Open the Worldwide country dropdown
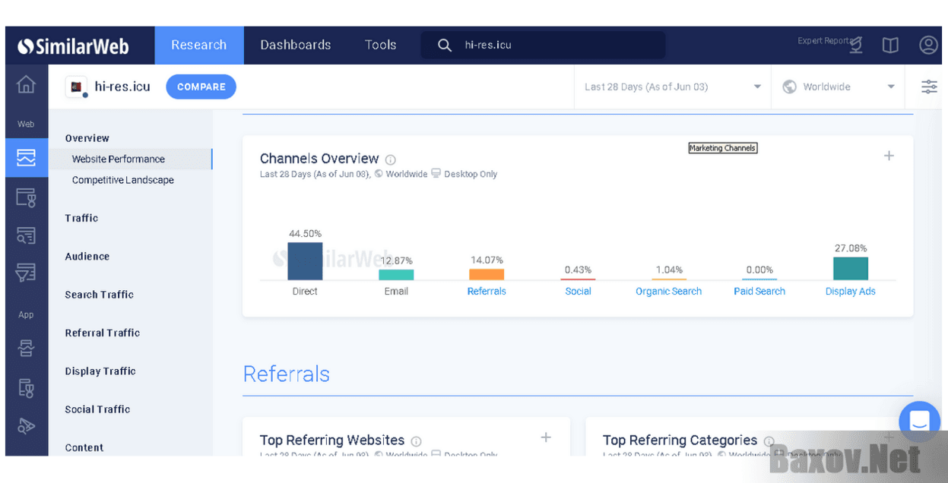This screenshot has height=483, width=948. coord(838,87)
